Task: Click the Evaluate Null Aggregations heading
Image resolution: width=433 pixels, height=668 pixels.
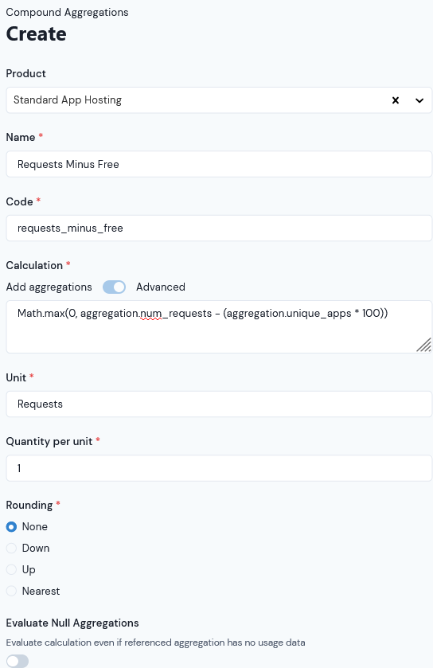Action: 72,623
